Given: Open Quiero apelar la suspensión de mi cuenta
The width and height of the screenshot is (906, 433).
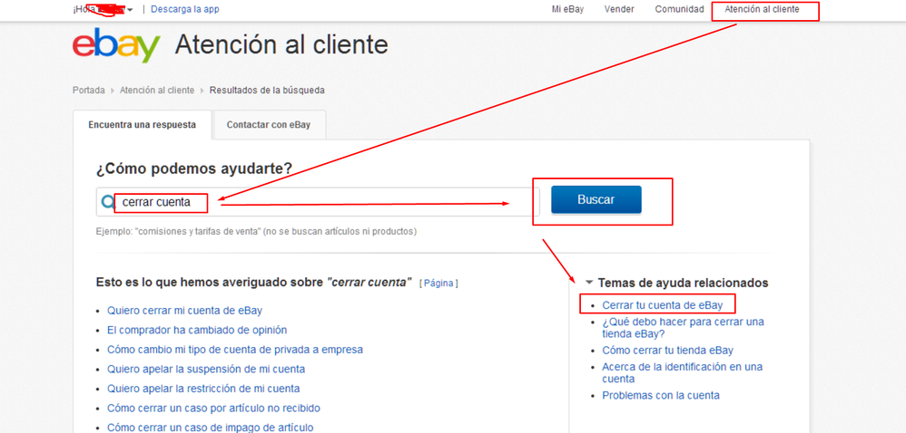Looking at the screenshot, I should point(206,369).
